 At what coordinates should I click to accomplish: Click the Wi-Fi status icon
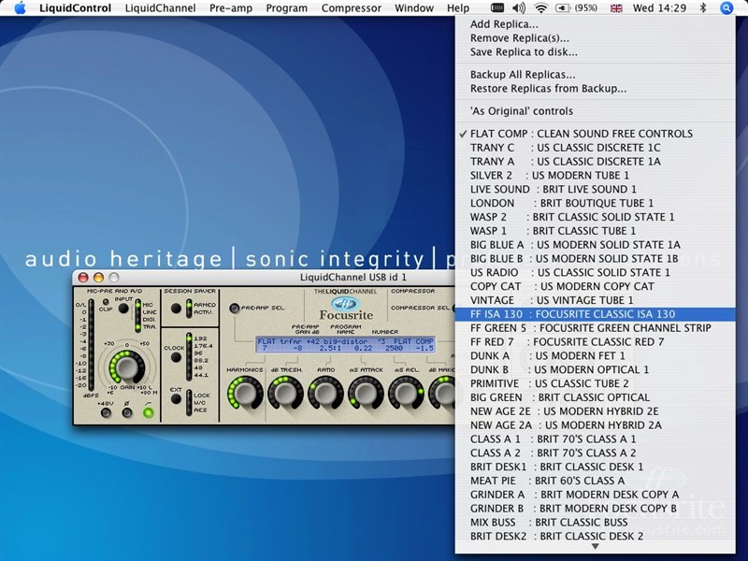[x=541, y=7]
